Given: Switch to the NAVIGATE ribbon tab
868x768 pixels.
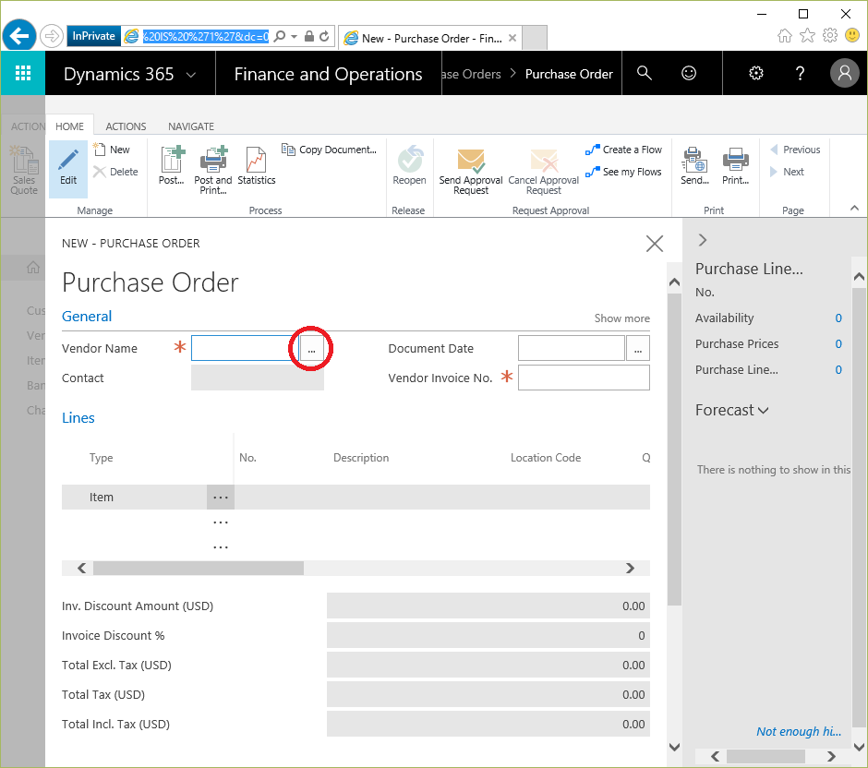Looking at the screenshot, I should [x=191, y=126].
